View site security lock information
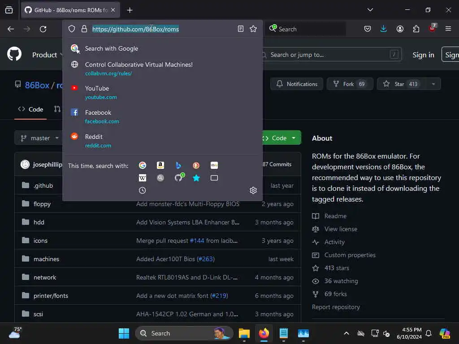459x344 pixels. (x=84, y=29)
